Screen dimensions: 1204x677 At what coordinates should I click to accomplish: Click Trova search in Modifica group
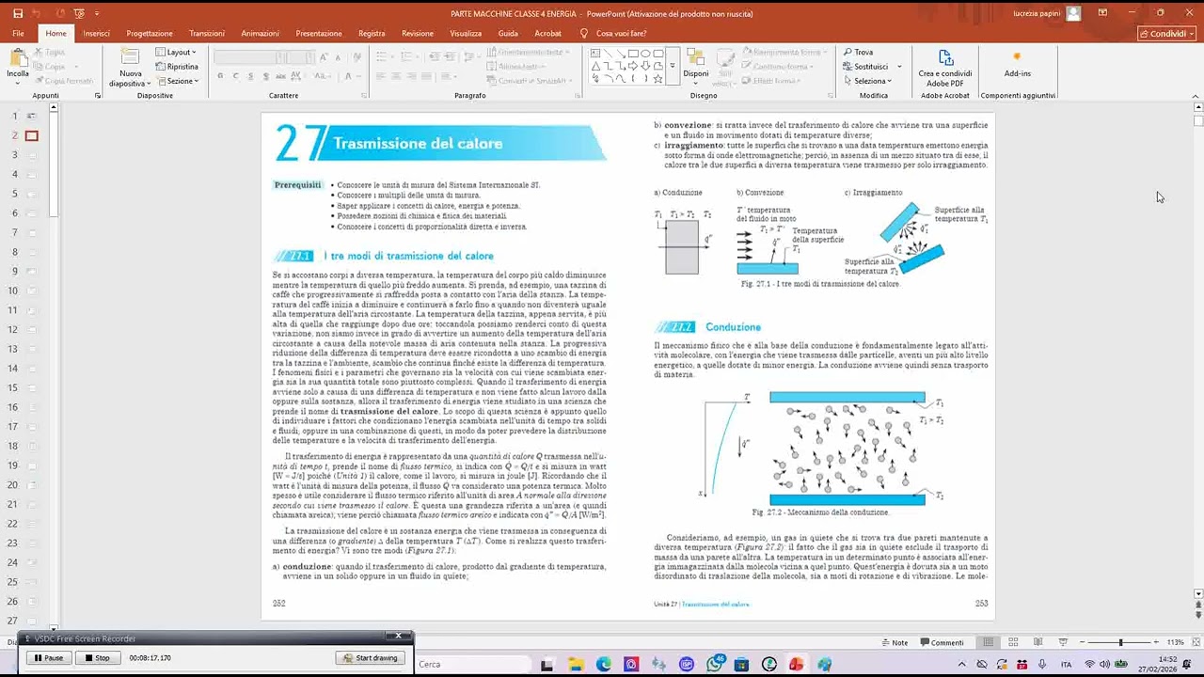[858, 53]
